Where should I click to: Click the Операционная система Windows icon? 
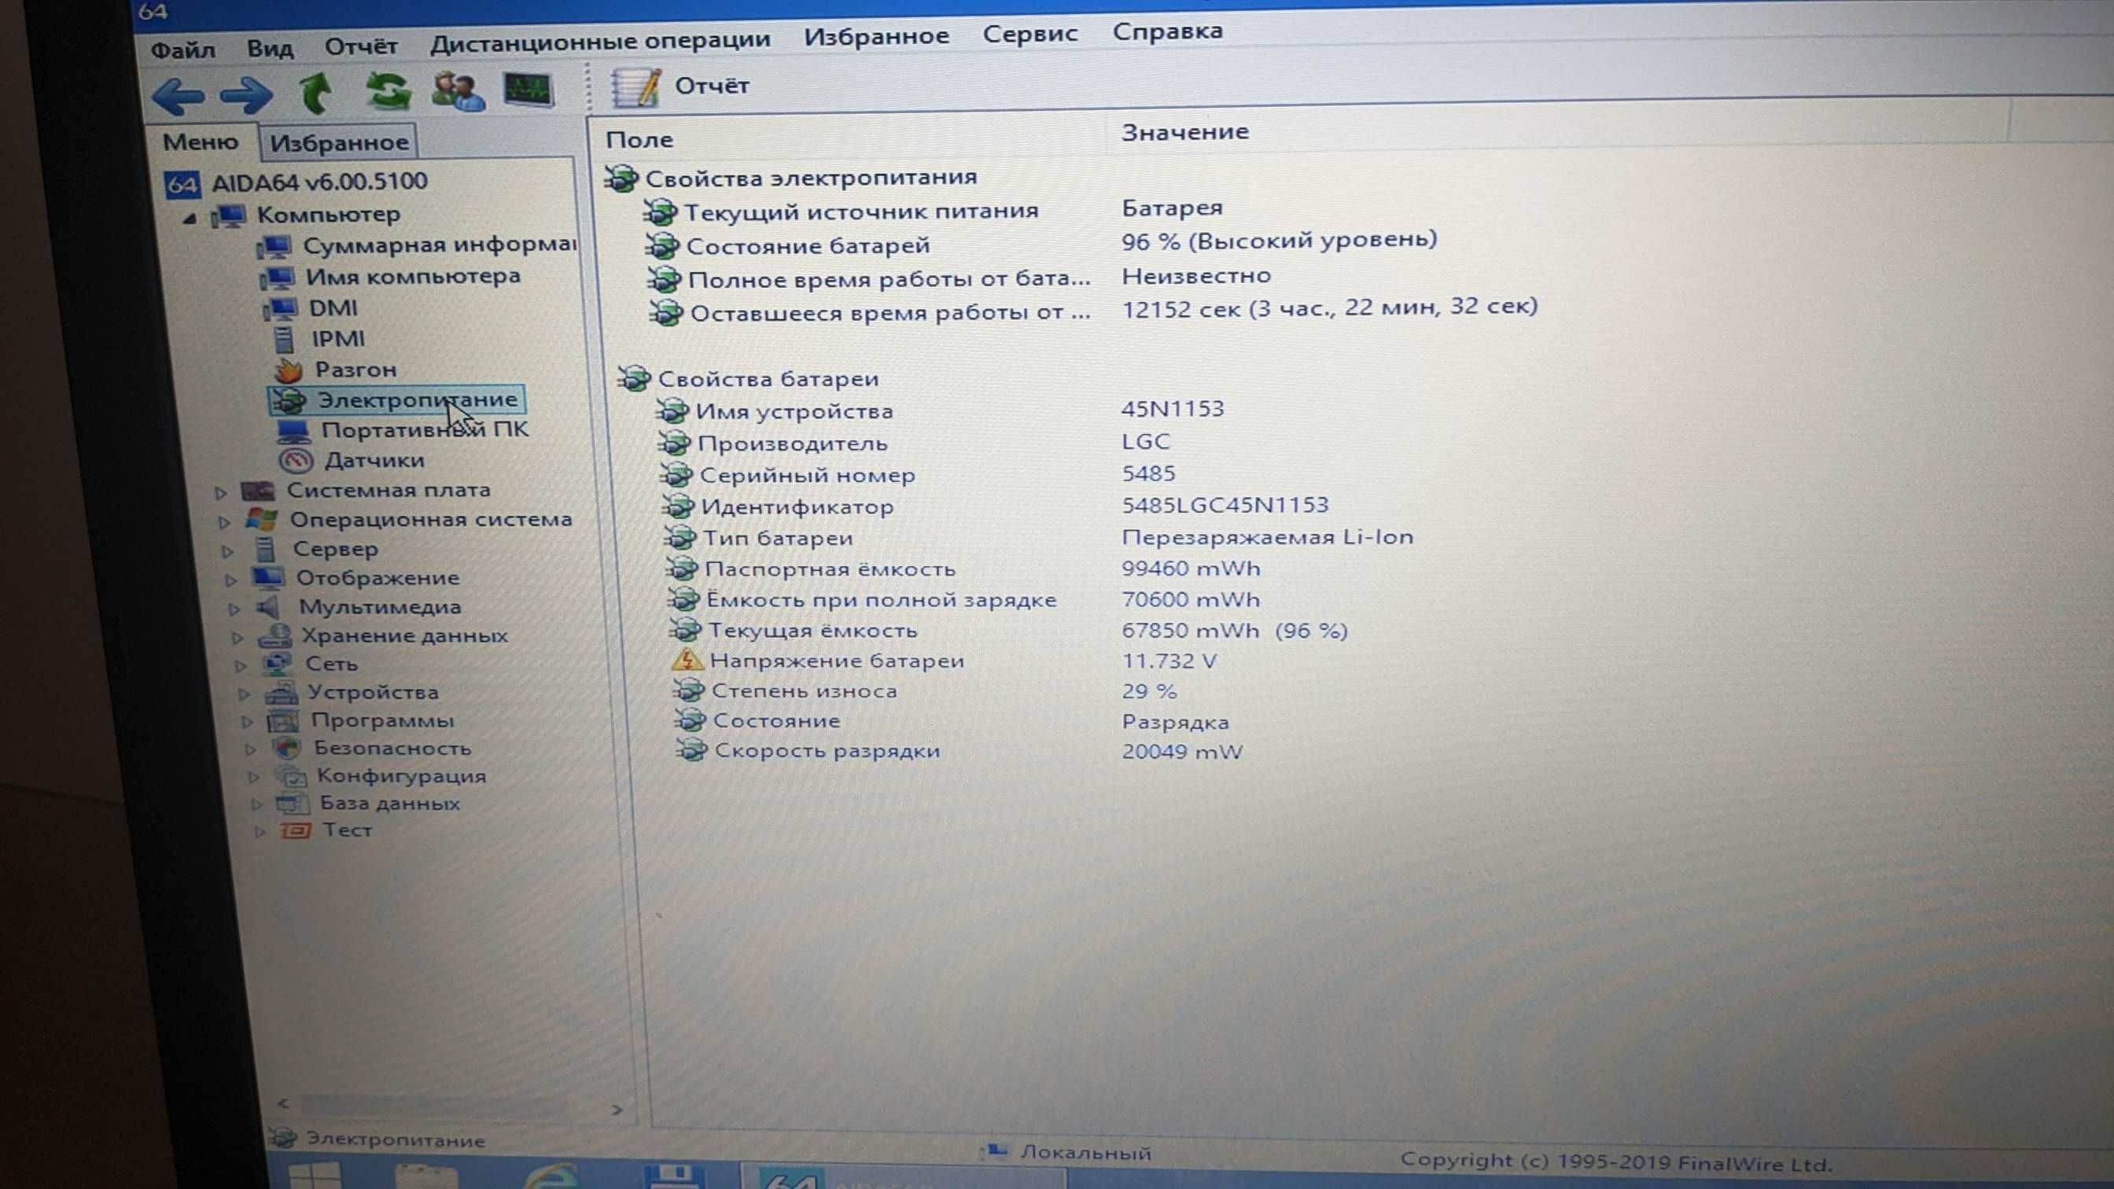(262, 521)
